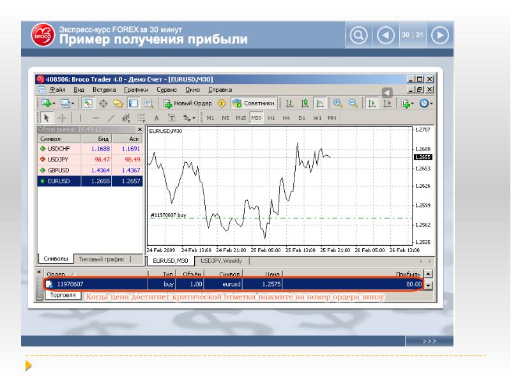Click the yellow diamond MetaEditor icon
Image resolution: width=511 pixels, height=383 pixels.
click(x=222, y=103)
